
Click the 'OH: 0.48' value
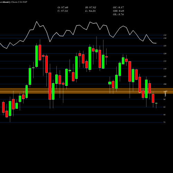point(118,11)
